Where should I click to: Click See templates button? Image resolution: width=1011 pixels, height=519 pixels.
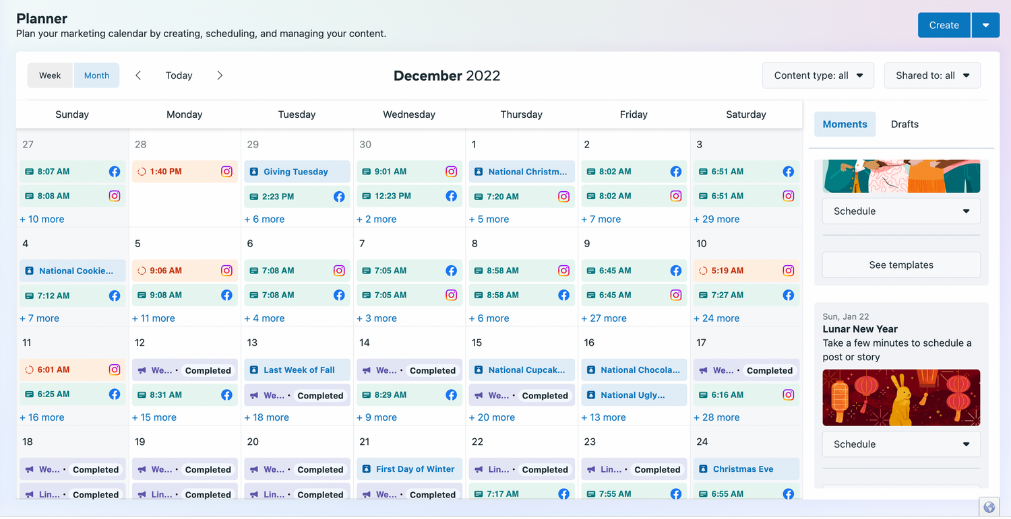(x=901, y=265)
